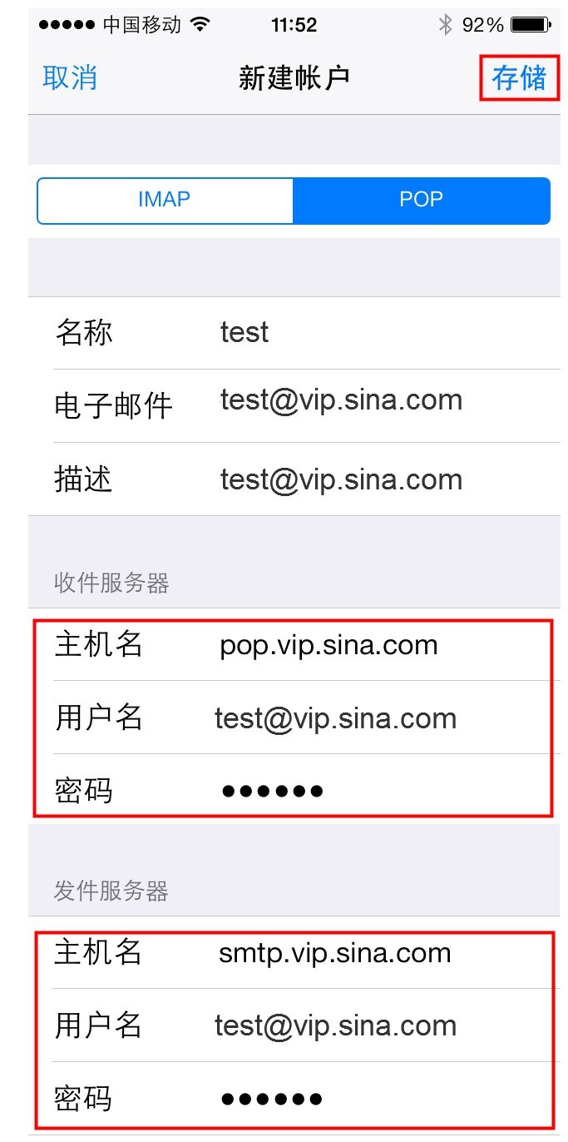This screenshot has width=568, height=1142.
Task: Switch to the IMAP tab
Action: (165, 200)
